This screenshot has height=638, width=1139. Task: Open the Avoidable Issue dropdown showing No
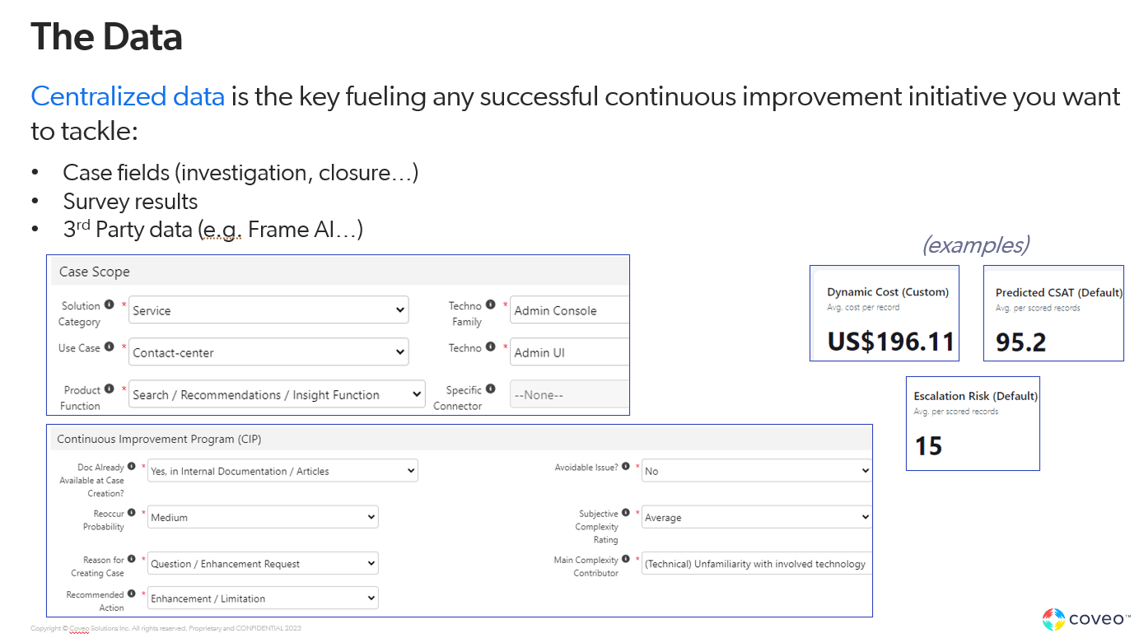[x=756, y=471]
